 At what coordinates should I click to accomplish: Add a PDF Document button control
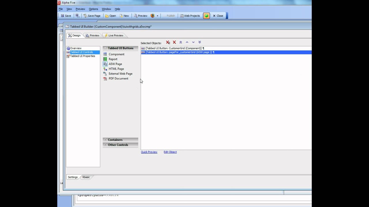116,79
